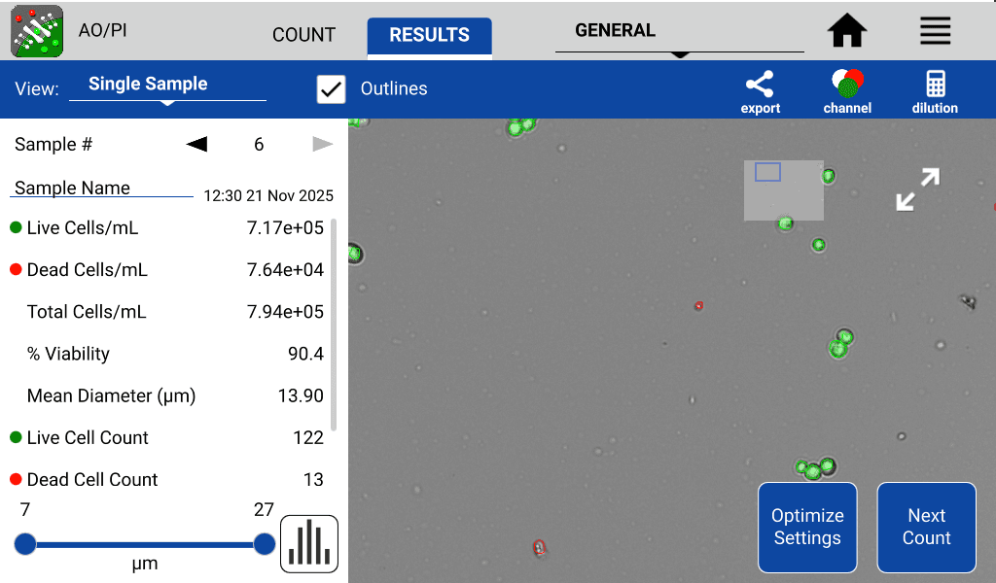Click the minimum diameter slider handle

(25, 544)
